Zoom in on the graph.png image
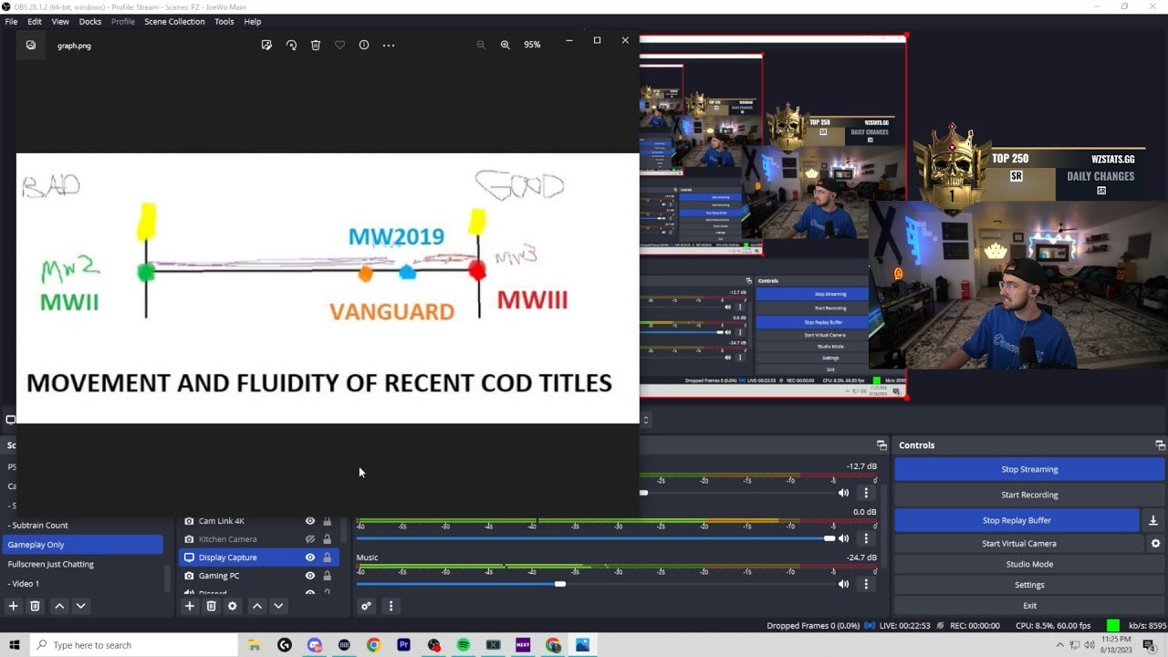The image size is (1168, 657). [x=506, y=45]
